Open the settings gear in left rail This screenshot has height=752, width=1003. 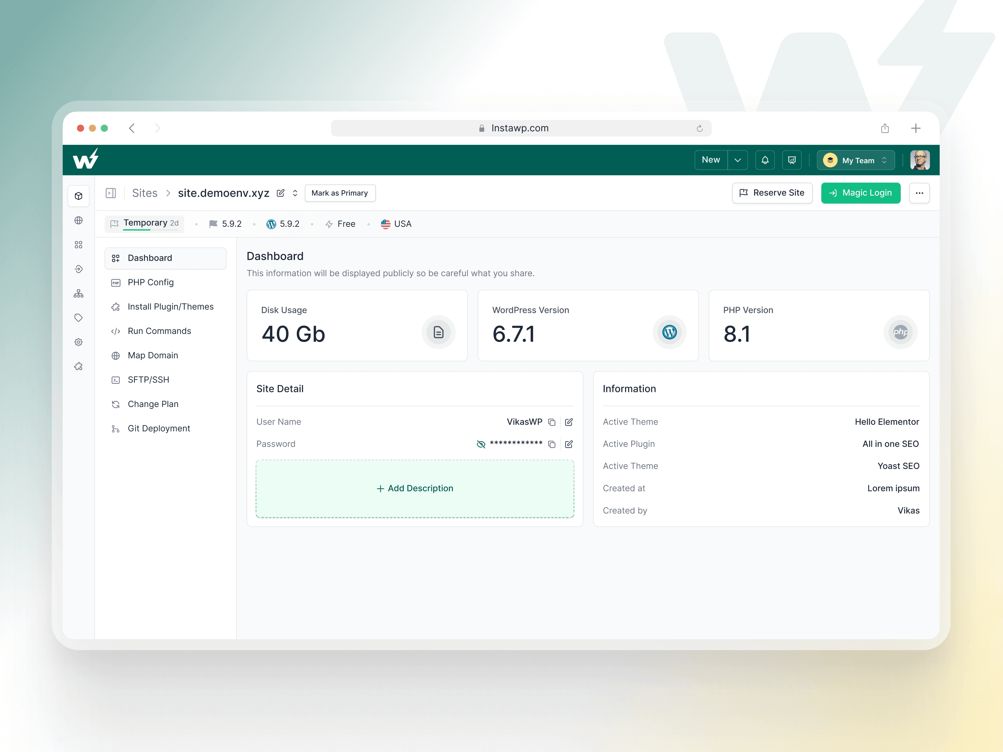click(x=78, y=342)
